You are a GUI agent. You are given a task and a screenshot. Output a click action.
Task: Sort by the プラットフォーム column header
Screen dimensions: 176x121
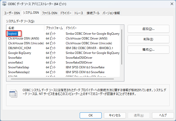54,28
